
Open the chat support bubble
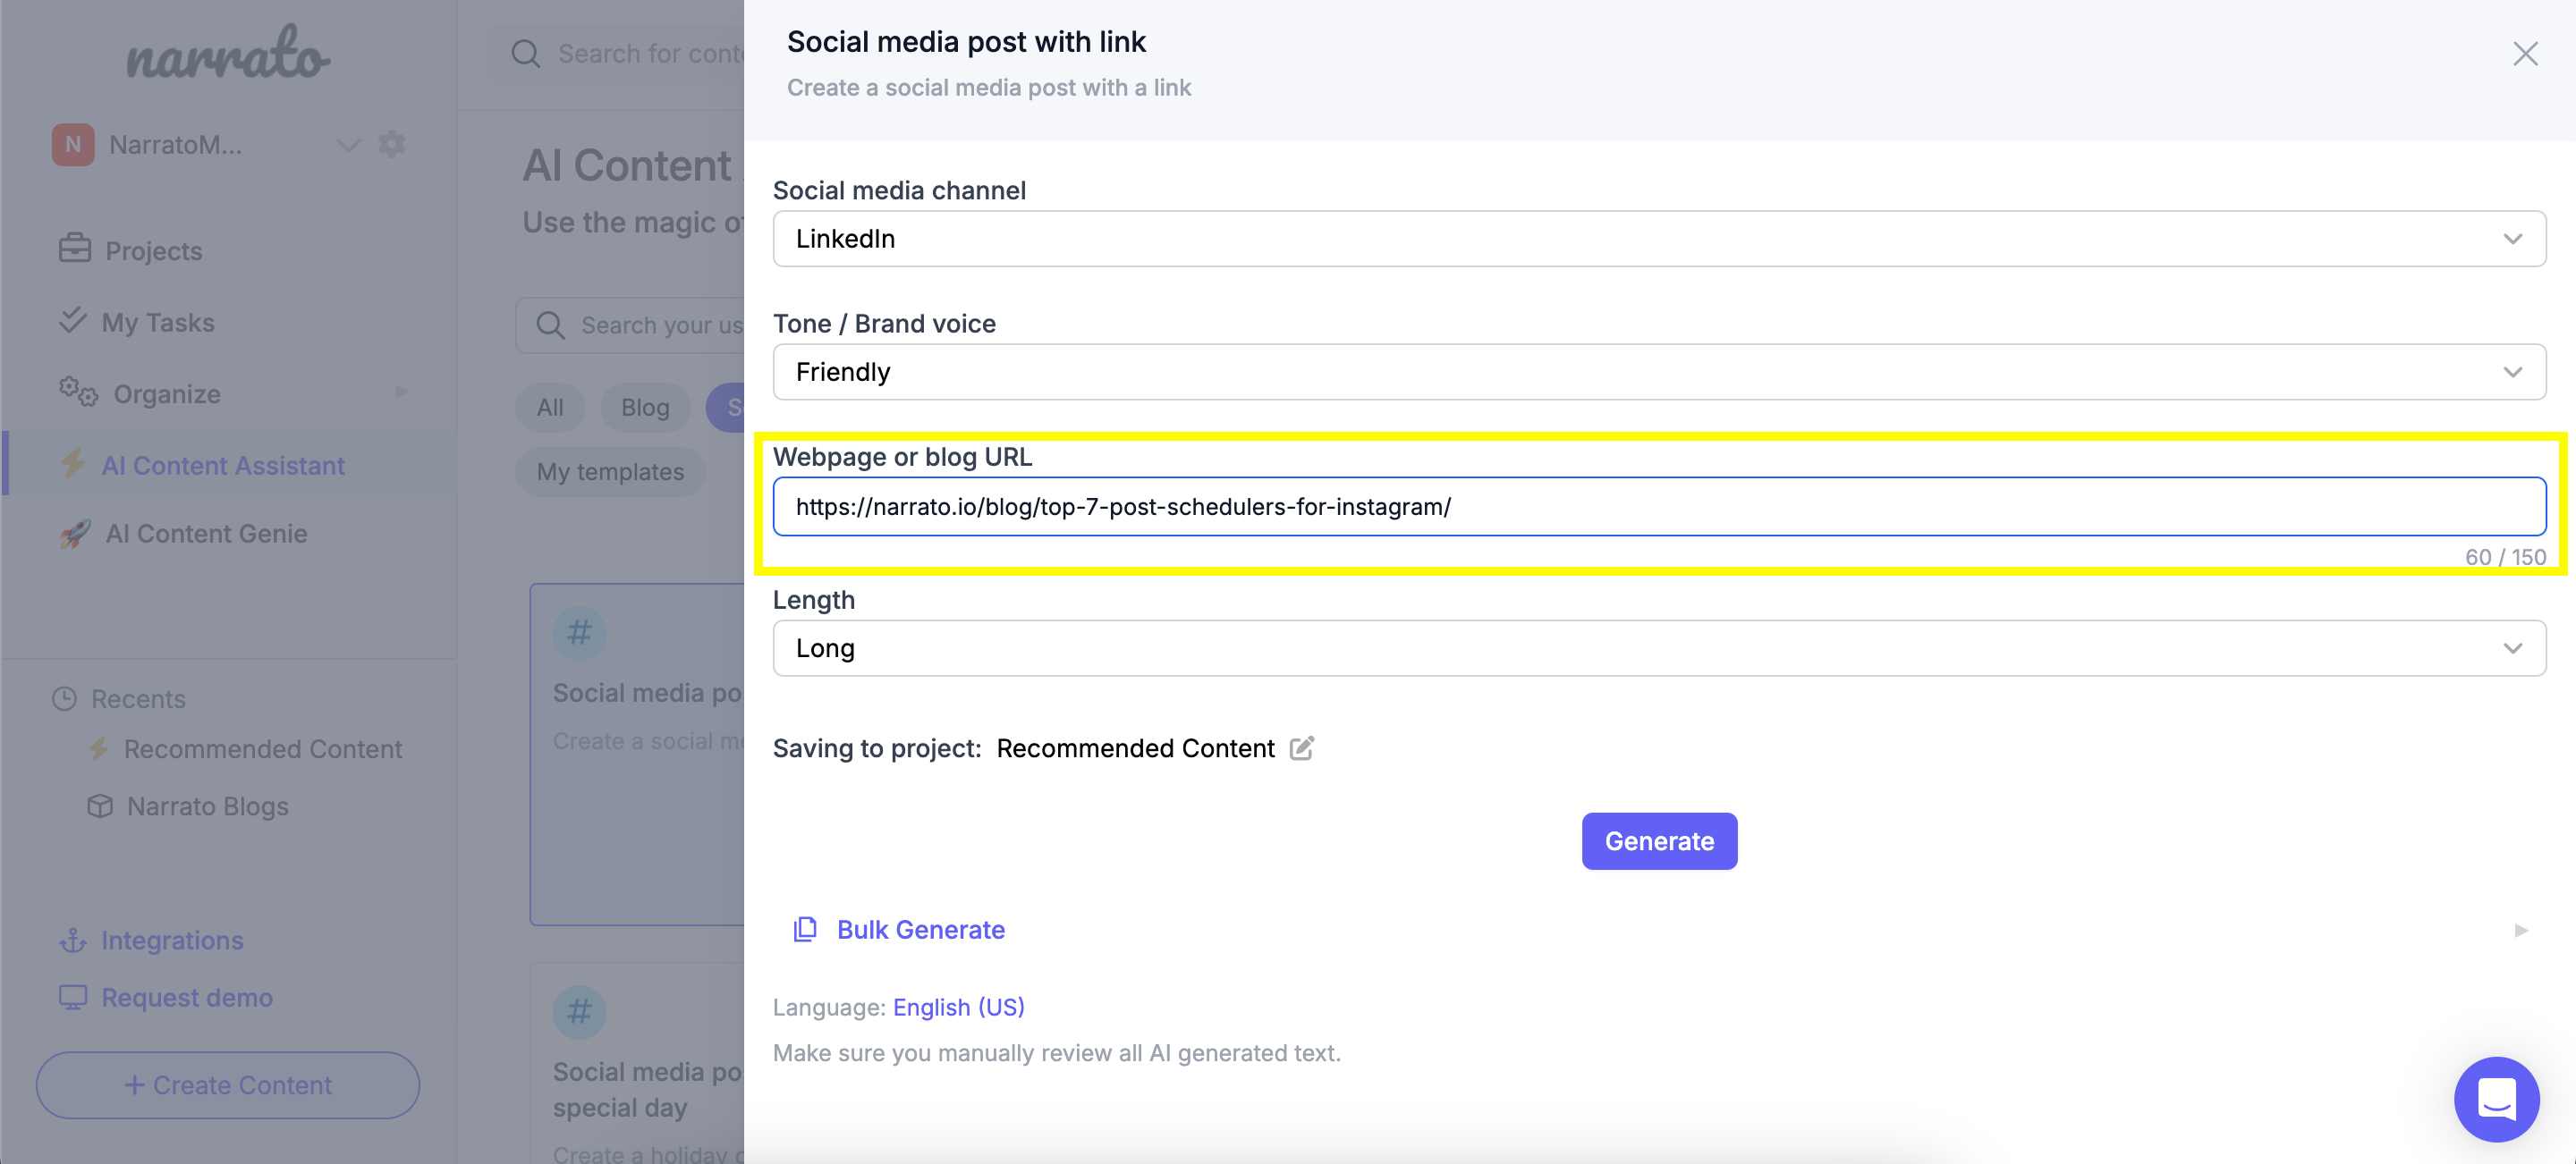(2496, 1099)
